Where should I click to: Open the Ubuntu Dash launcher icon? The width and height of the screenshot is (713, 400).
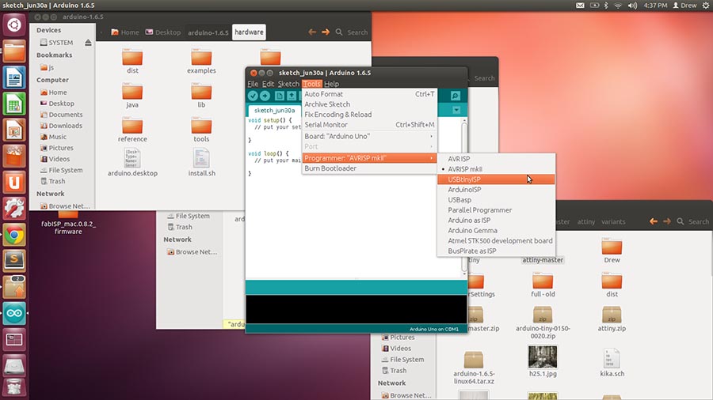(14, 25)
